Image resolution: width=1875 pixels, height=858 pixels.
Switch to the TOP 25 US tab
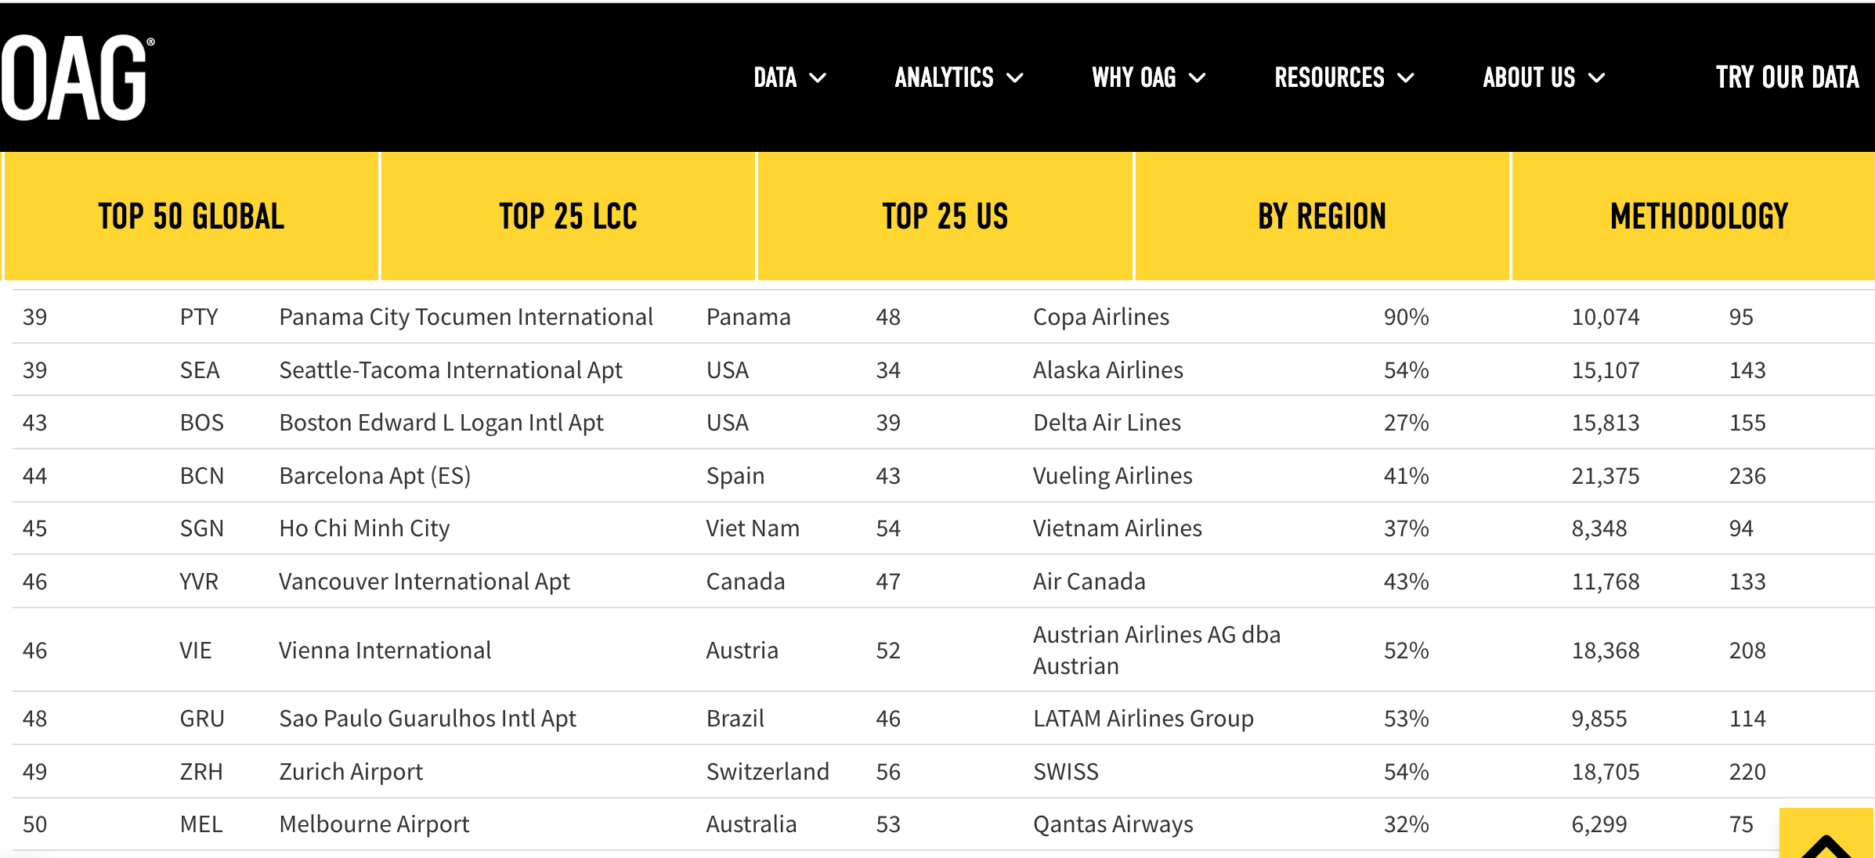[x=945, y=216]
